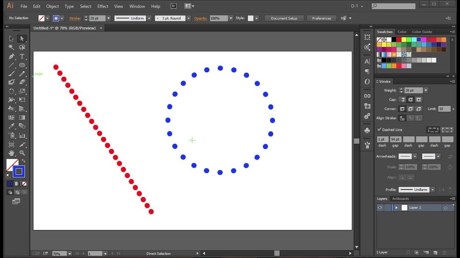460x258 pixels.
Task: Click the Document Setup button
Action: [x=284, y=18]
